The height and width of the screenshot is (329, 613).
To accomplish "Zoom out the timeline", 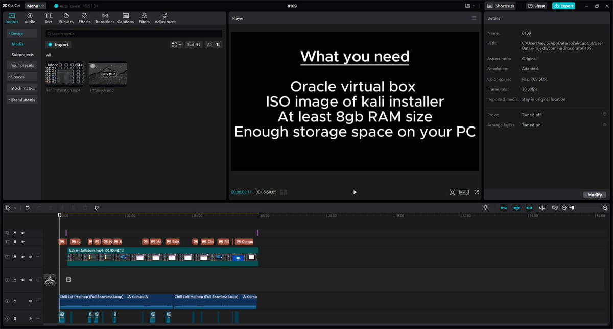I will click(x=564, y=208).
